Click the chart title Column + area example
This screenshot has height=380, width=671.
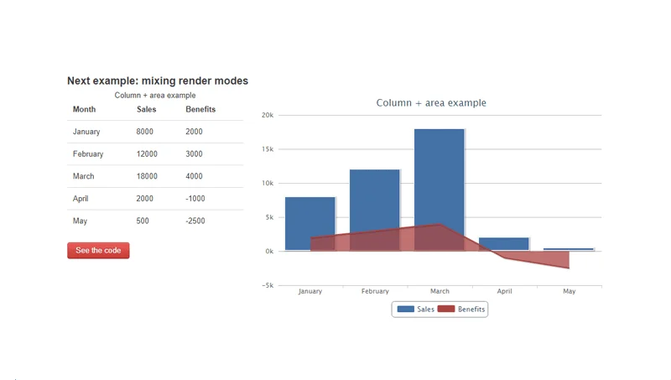(431, 103)
